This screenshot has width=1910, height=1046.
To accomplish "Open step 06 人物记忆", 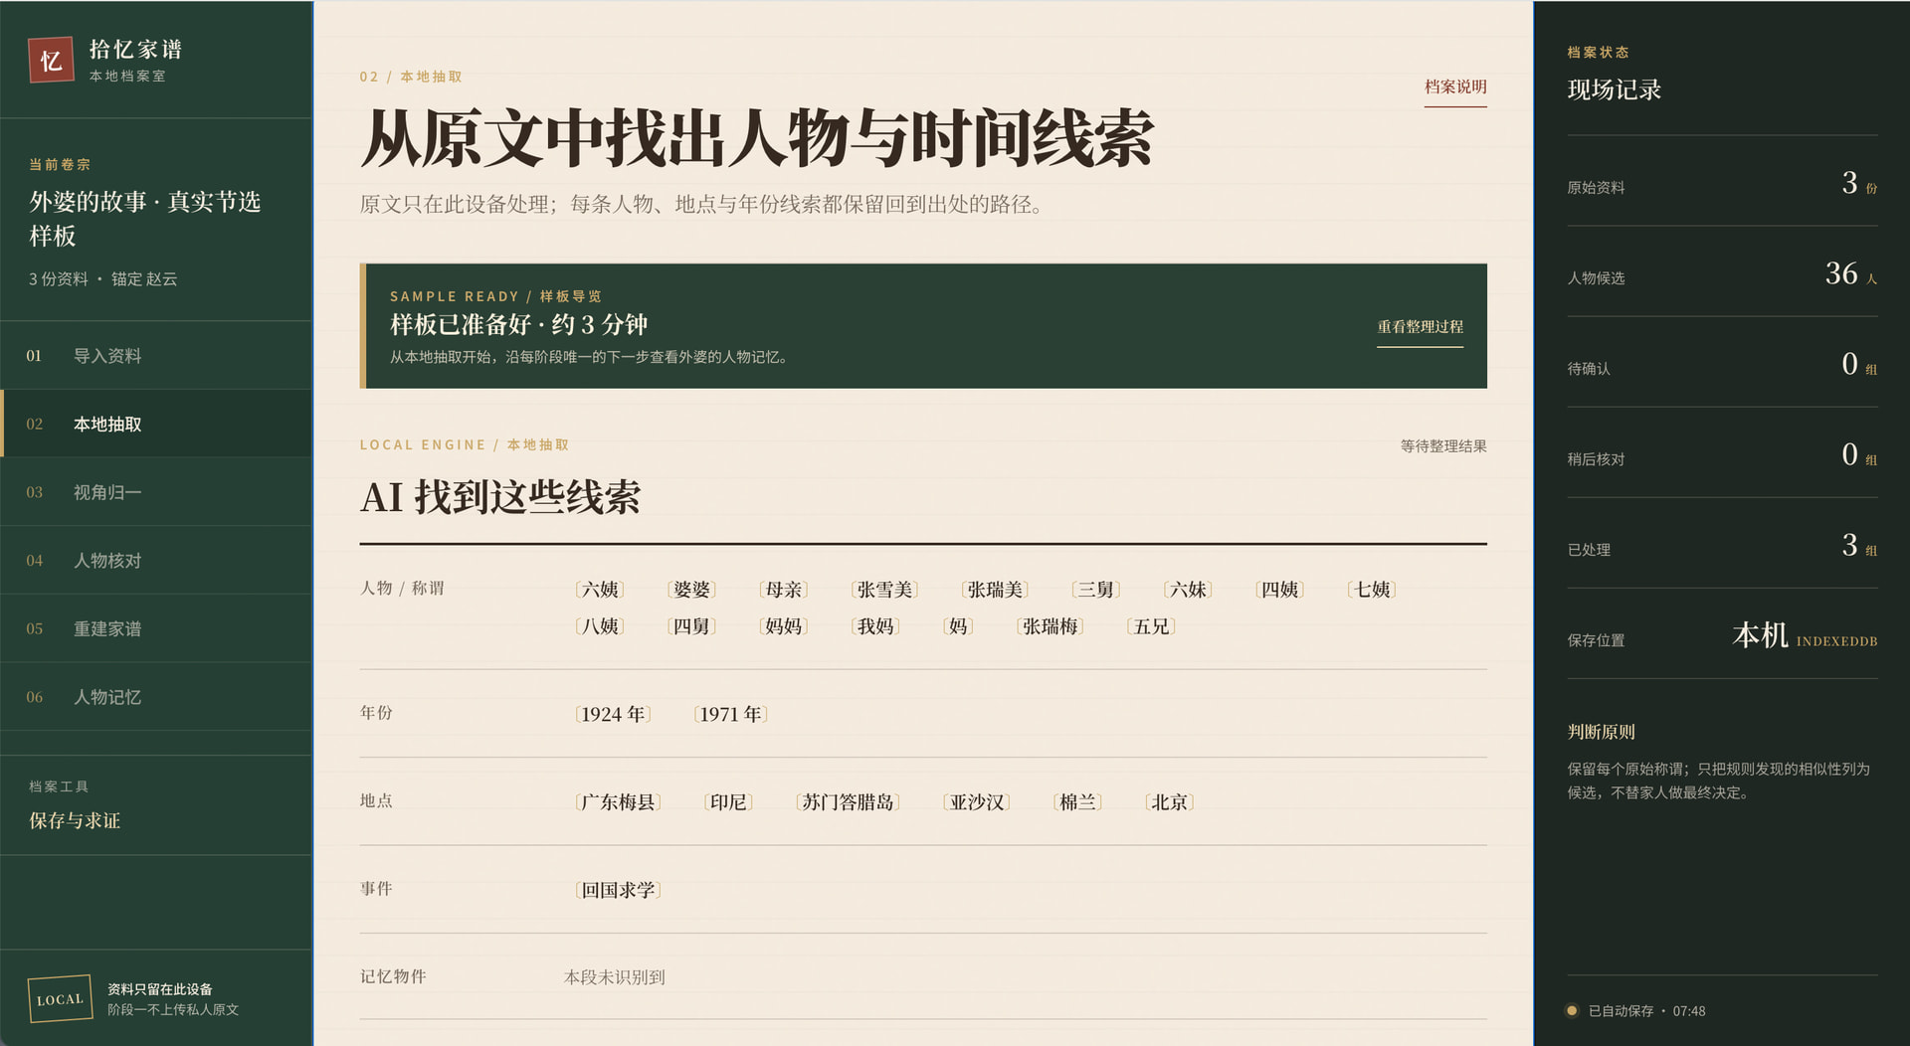I will coord(156,697).
